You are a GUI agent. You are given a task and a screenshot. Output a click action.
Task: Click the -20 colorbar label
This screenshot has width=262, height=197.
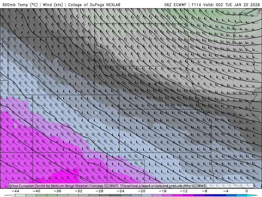(x=141, y=191)
